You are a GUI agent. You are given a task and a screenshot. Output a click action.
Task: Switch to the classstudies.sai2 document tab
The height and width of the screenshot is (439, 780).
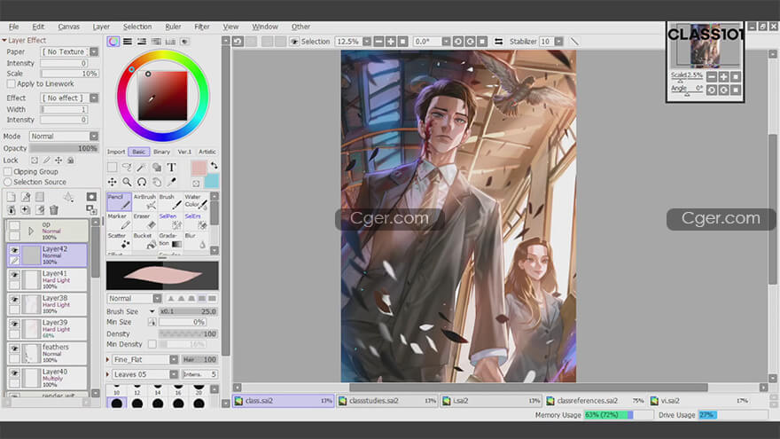click(387, 401)
